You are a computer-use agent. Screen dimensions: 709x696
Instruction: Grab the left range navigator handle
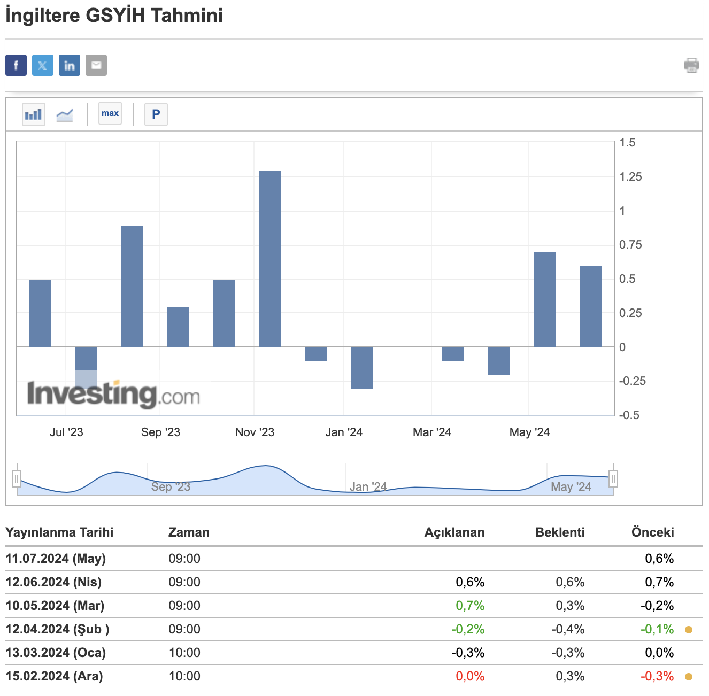(x=17, y=478)
